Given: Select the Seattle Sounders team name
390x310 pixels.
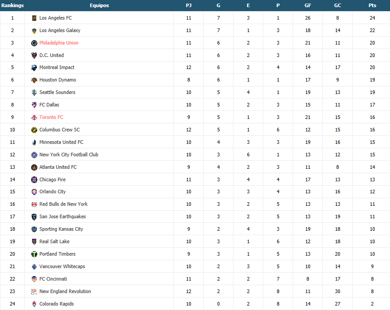Looking at the screenshot, I should tap(57, 92).
